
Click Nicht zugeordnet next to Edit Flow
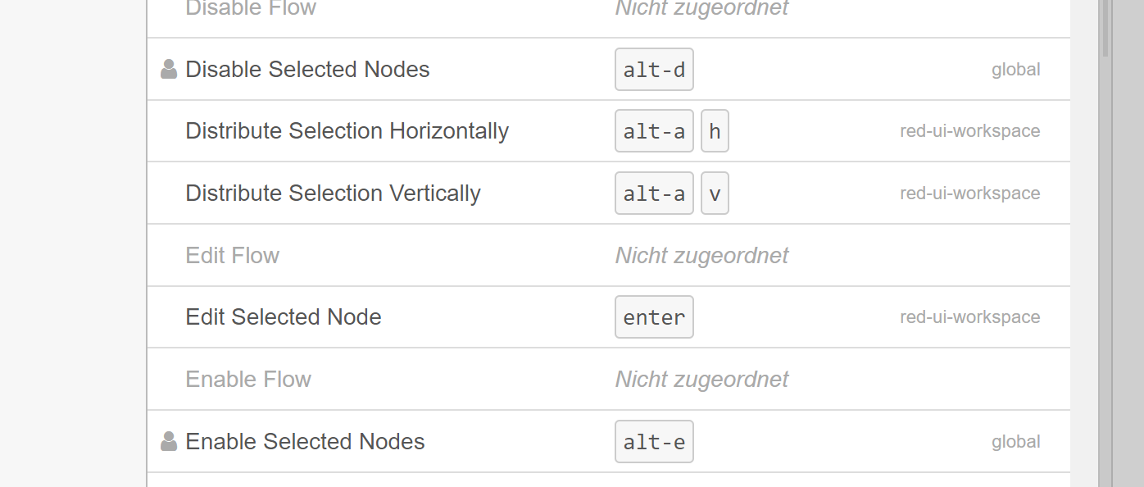pos(701,255)
